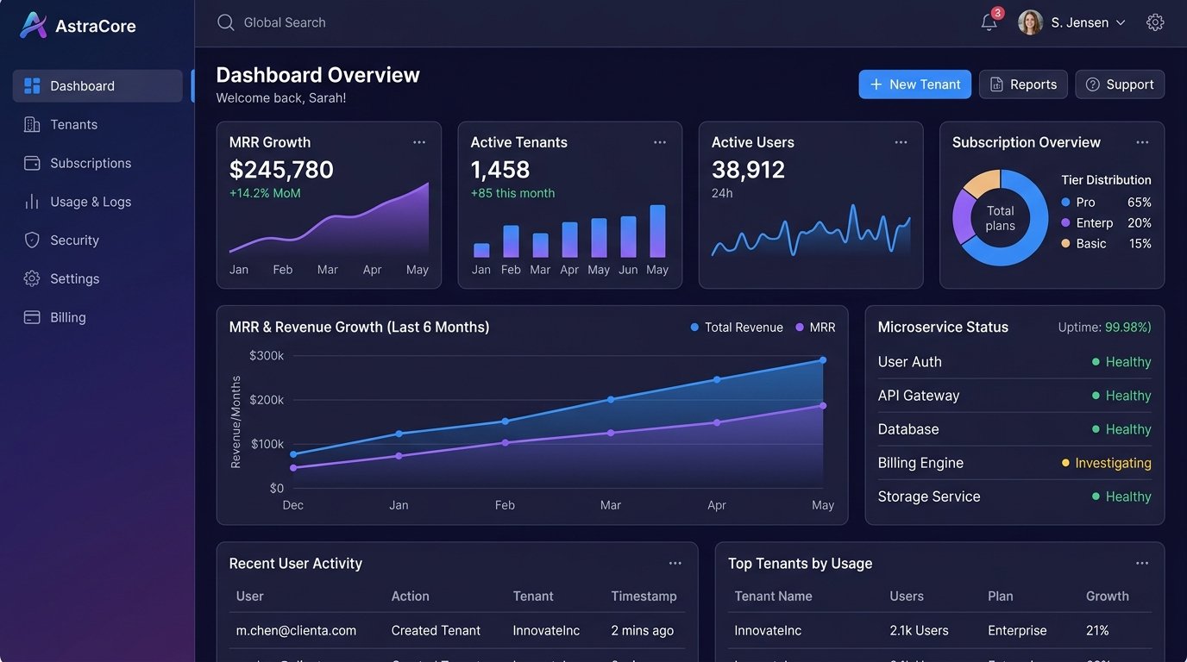Toggle the Total Revenue legend series
The image size is (1187, 662).
(737, 328)
